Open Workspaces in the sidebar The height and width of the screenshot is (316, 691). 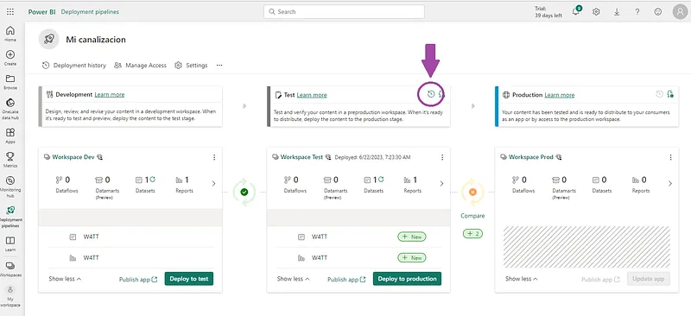[x=10, y=269]
